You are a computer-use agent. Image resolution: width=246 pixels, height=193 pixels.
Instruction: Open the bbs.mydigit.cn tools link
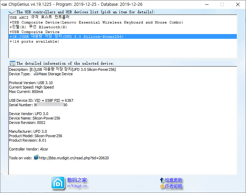click(74, 158)
